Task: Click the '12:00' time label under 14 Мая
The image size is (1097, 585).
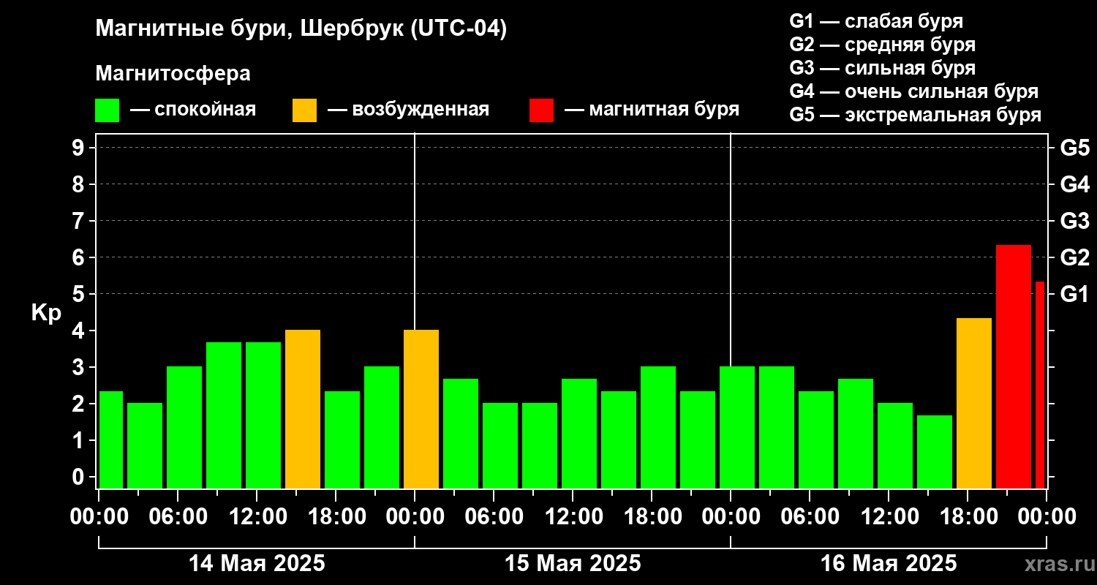Action: point(257,516)
